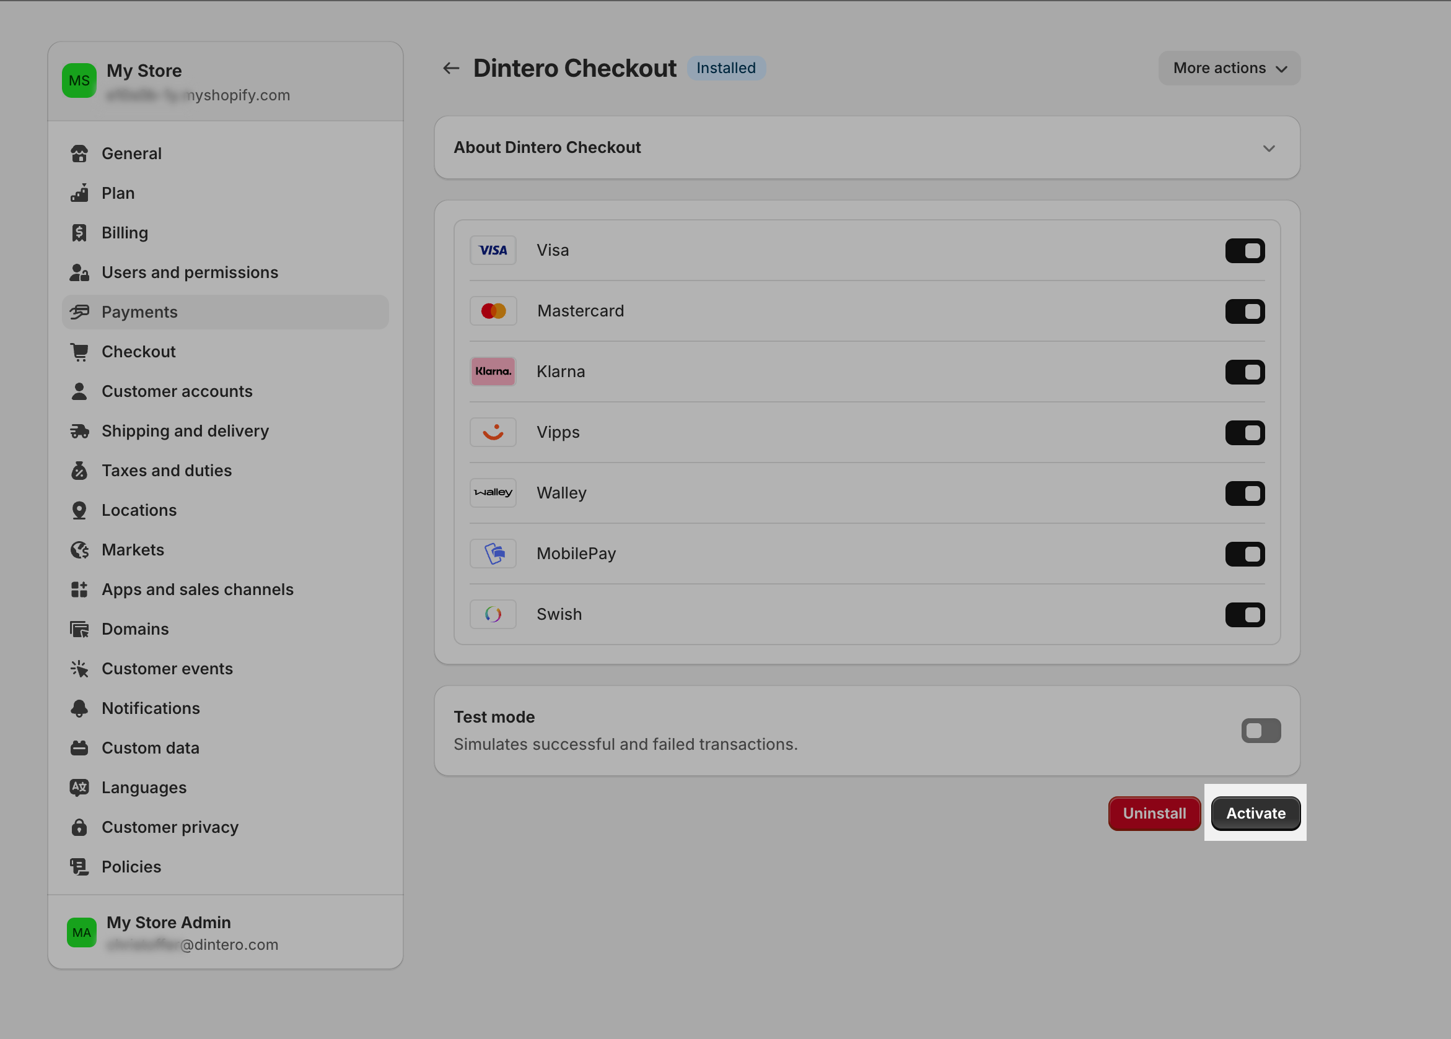Open Policies settings

click(225, 867)
